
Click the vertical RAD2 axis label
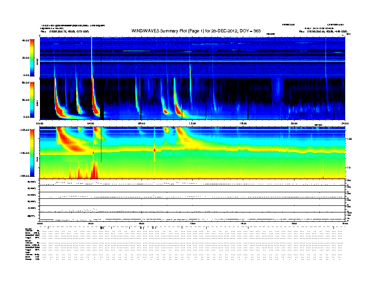point(38,61)
